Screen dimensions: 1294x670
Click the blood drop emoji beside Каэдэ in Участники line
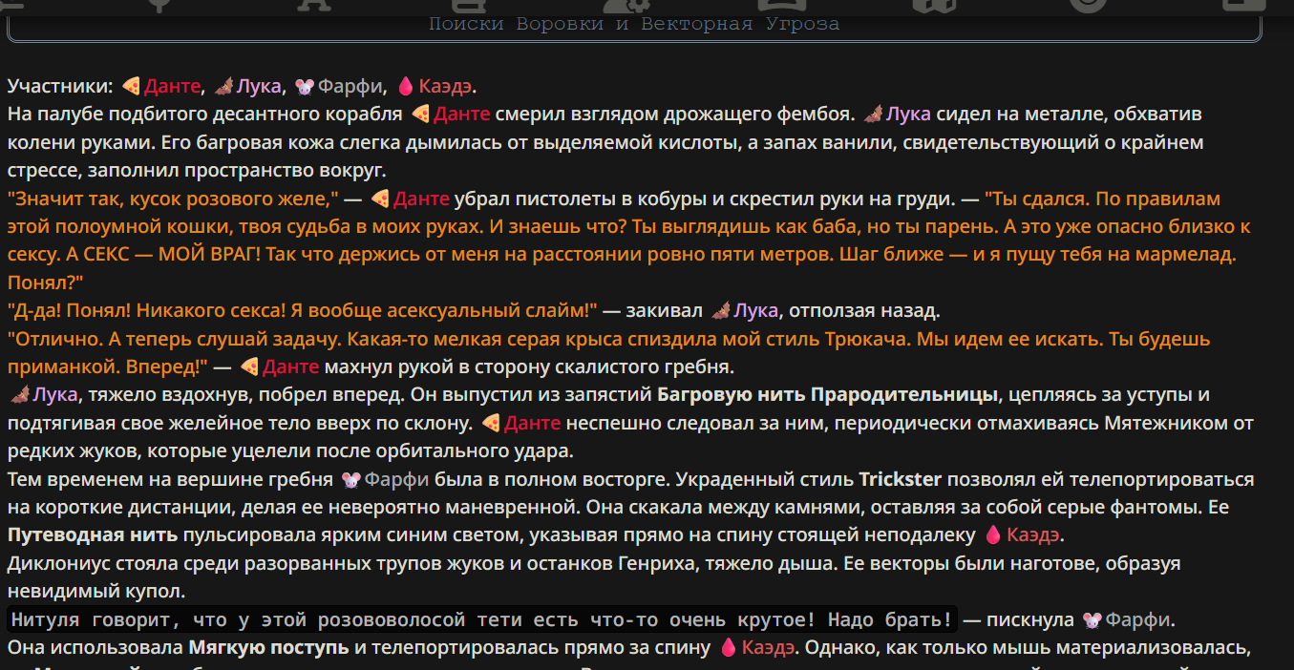[x=405, y=86]
